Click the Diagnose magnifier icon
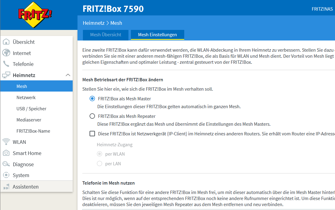335x210 pixels. (6, 164)
